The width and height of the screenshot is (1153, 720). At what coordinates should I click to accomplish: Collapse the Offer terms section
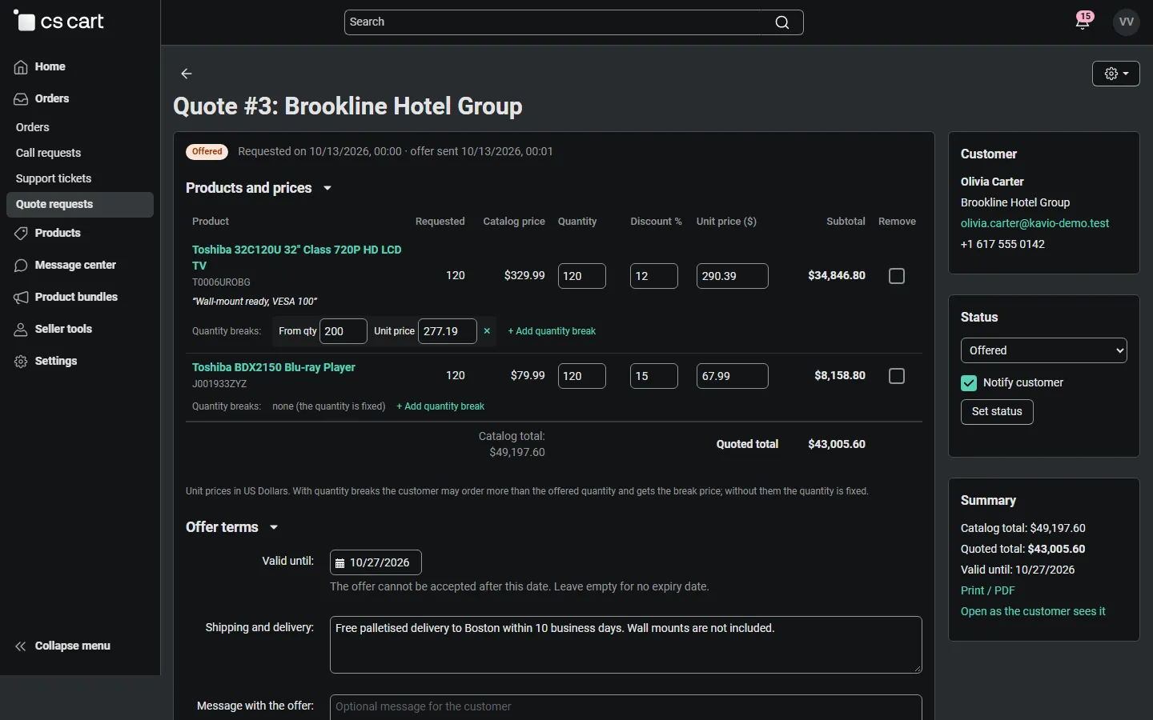click(x=274, y=528)
